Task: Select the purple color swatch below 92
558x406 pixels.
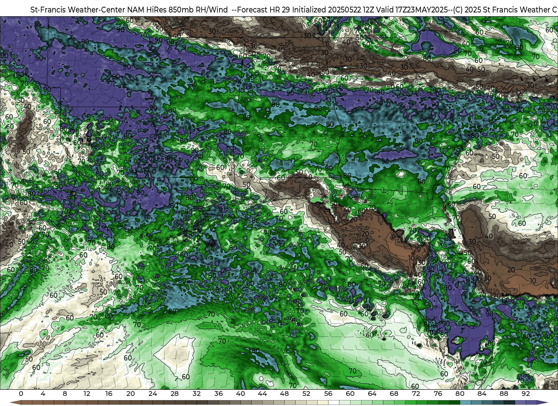Action: click(531, 403)
